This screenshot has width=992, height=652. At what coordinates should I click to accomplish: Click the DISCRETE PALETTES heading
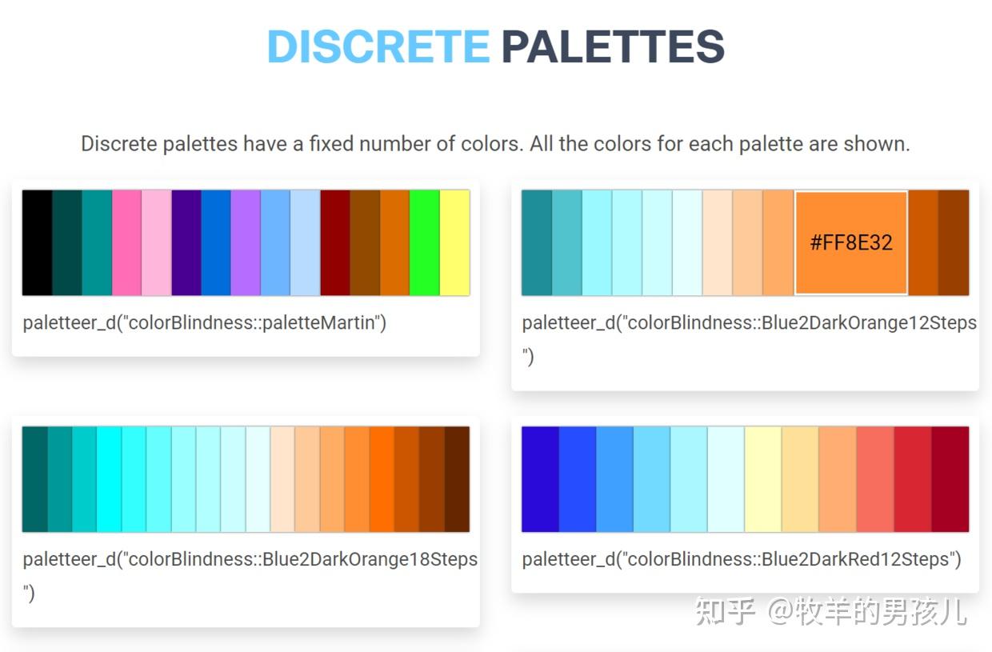[x=496, y=46]
